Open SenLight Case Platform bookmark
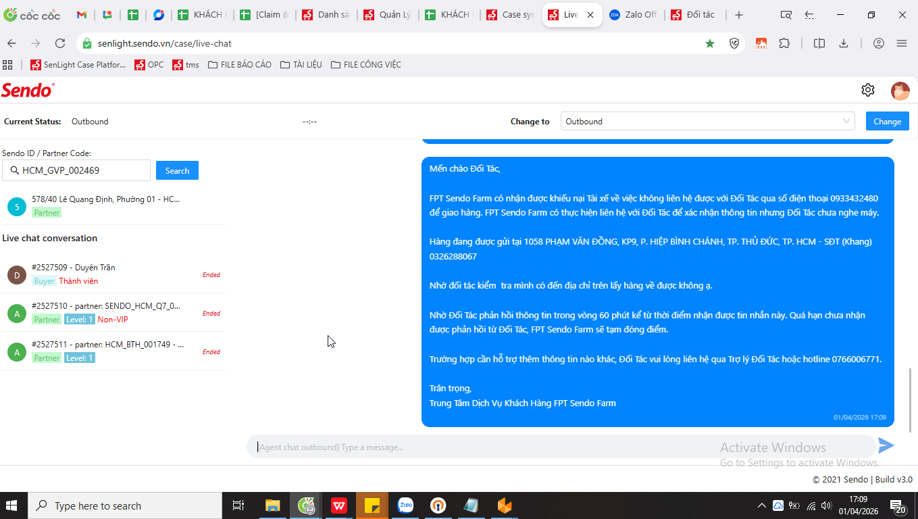 pos(78,65)
